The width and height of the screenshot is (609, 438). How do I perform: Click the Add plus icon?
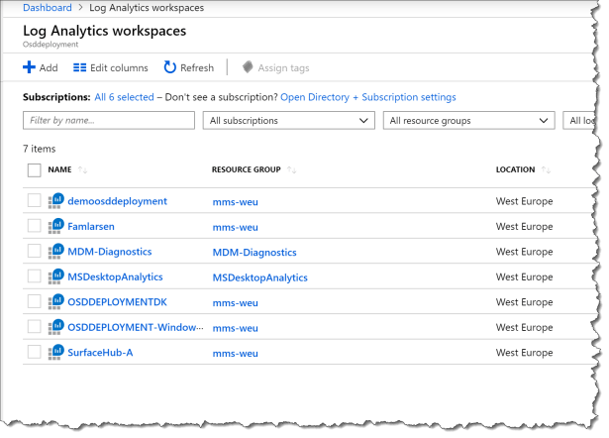[x=29, y=67]
